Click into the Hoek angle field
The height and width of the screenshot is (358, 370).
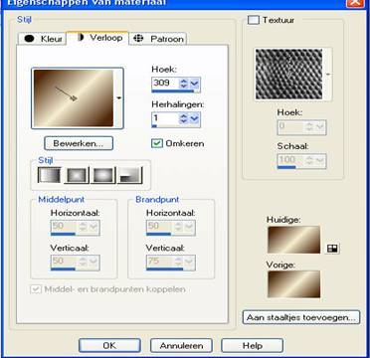pos(165,83)
